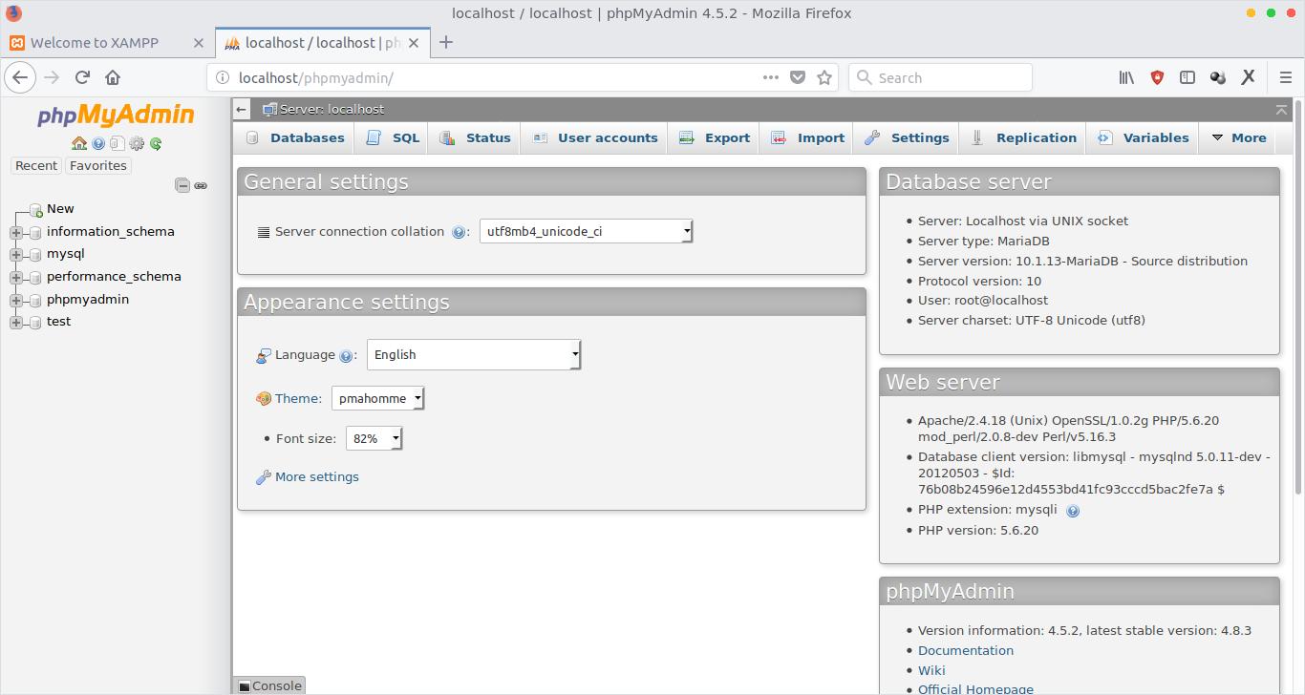
Task: Click the Firefox search input field
Action: pyautogui.click(x=940, y=77)
